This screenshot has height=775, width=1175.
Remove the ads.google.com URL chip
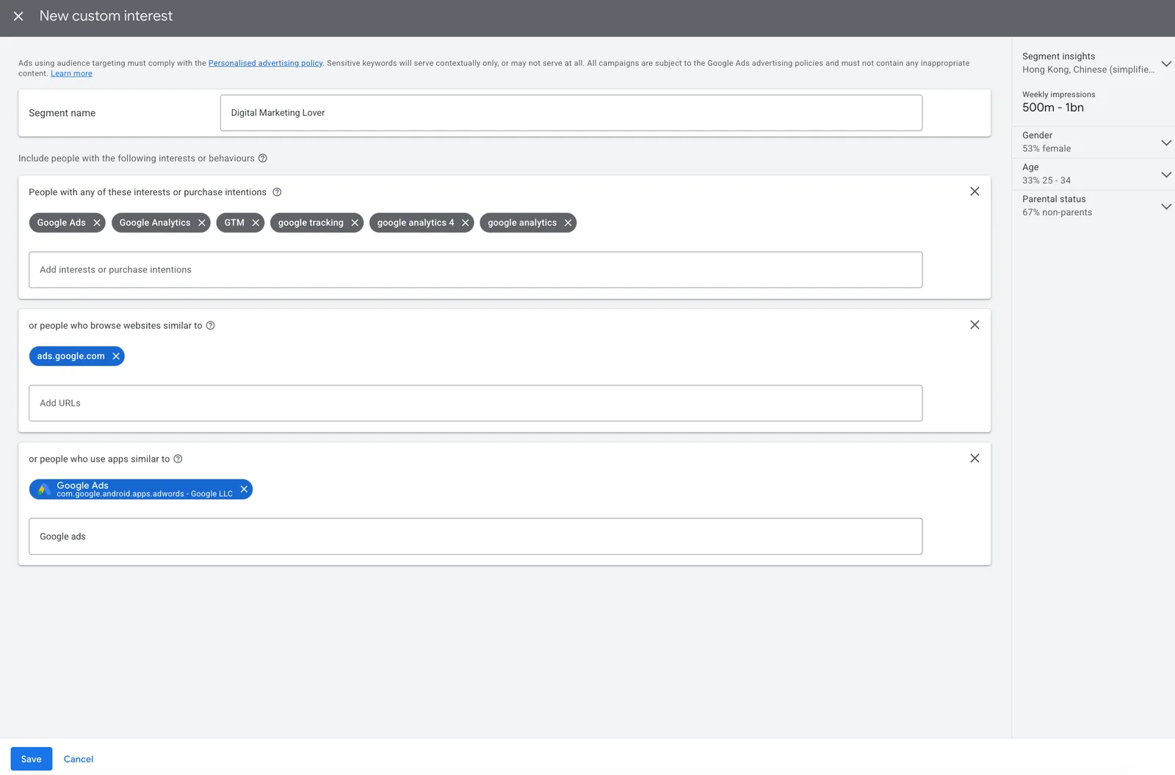[115, 357]
